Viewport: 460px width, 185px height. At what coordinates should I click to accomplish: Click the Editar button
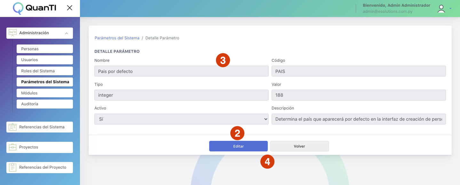[x=238, y=146]
